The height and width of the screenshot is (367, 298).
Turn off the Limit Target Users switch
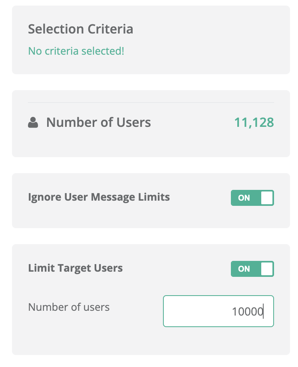252,269
